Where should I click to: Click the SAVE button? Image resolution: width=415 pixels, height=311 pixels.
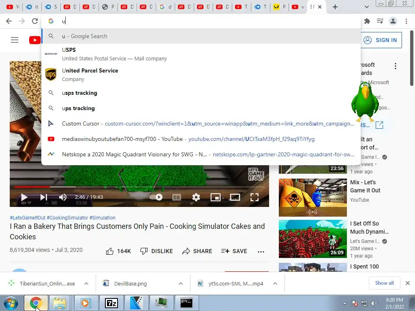234,251
